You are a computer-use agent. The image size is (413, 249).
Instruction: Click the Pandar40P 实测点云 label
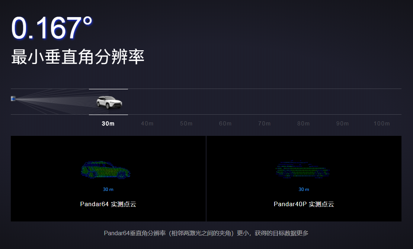tap(304, 204)
